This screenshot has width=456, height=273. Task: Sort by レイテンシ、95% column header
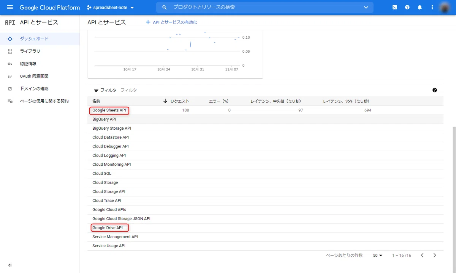coord(347,101)
